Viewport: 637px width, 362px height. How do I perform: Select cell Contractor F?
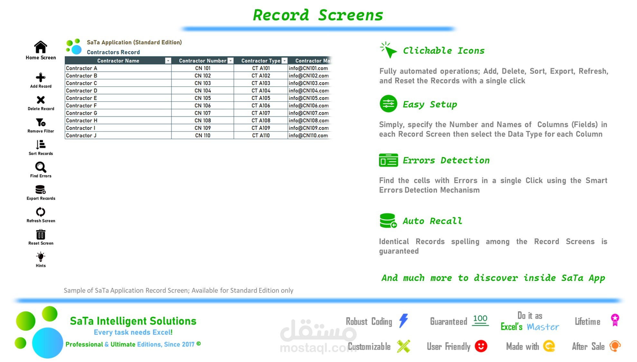coord(118,106)
